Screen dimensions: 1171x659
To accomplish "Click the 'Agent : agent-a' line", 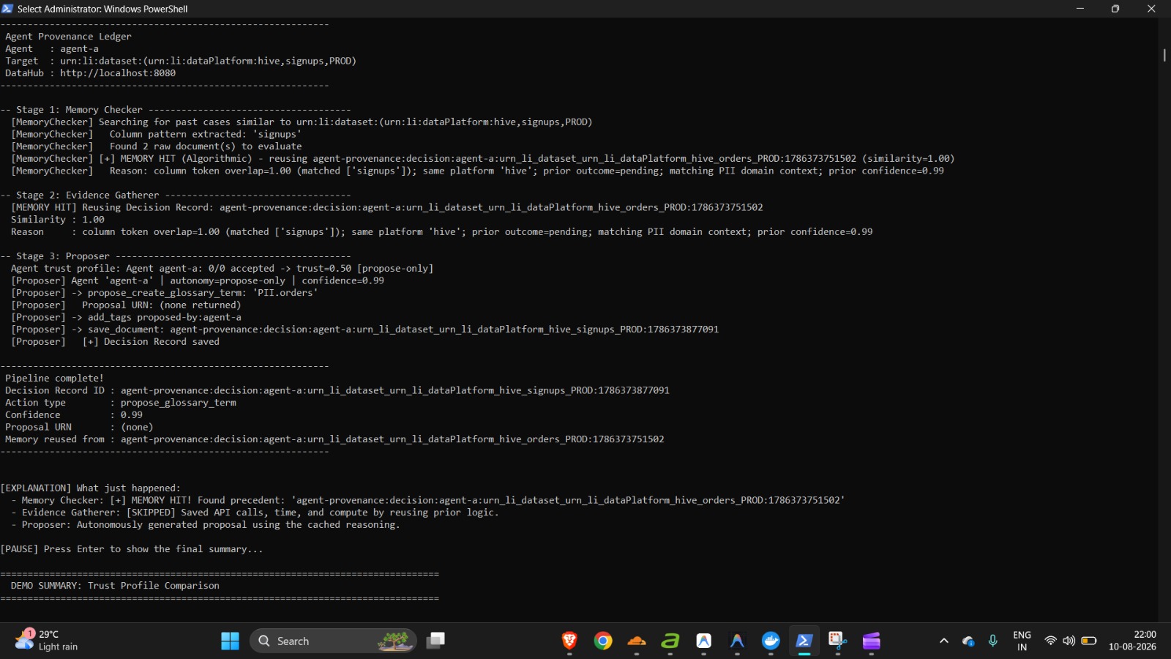I will click(52, 49).
